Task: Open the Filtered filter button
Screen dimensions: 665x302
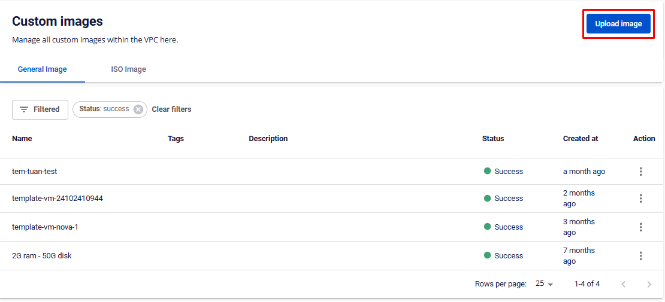Action: click(x=40, y=109)
